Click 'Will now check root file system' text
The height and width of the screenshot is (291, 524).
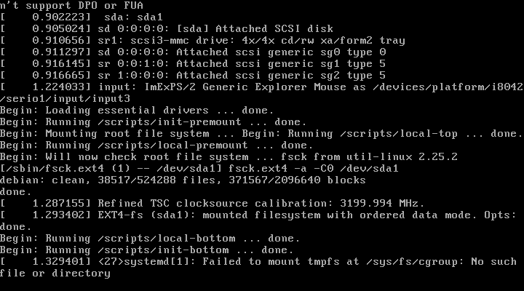click(135, 157)
